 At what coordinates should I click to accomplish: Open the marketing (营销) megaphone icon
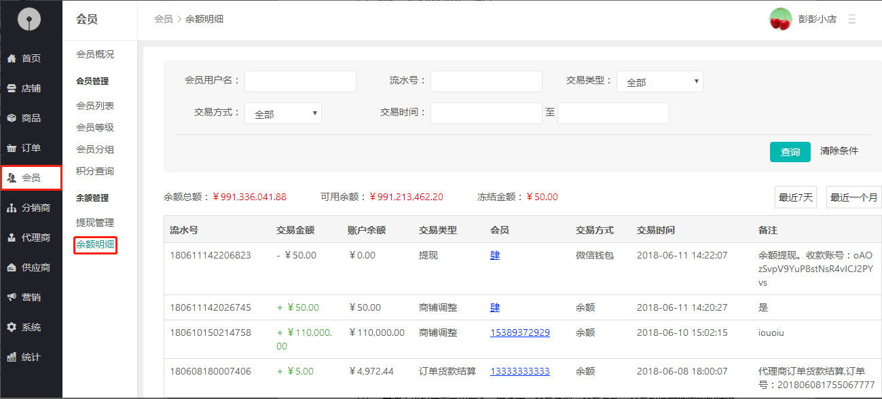point(12,297)
